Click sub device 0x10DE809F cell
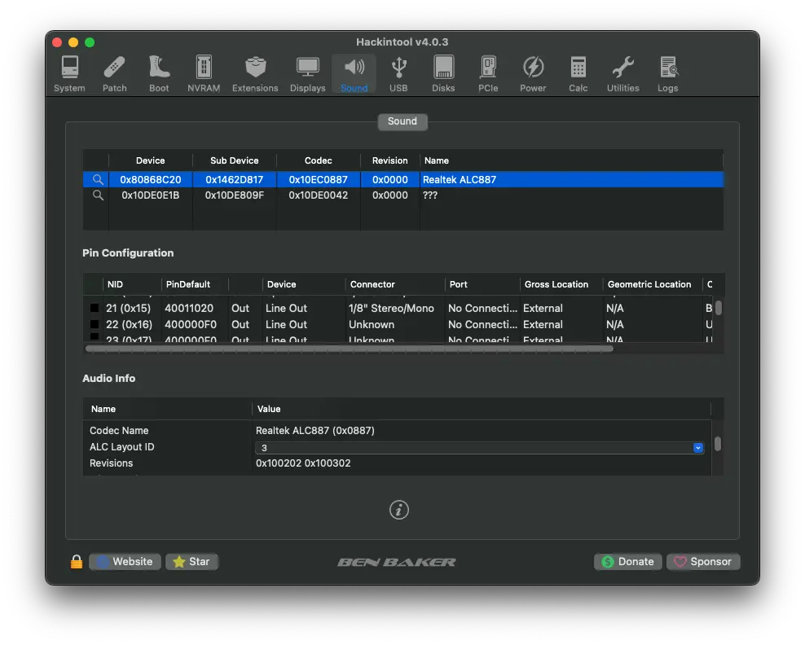This screenshot has width=805, height=645. [x=235, y=195]
